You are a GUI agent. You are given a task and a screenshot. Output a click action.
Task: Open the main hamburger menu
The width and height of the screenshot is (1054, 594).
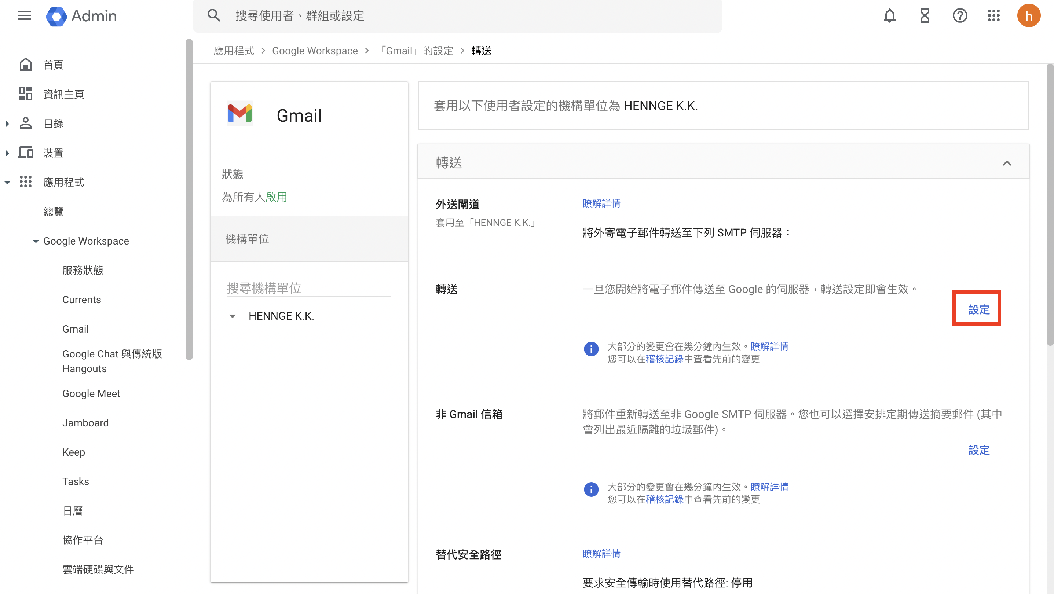[24, 15]
